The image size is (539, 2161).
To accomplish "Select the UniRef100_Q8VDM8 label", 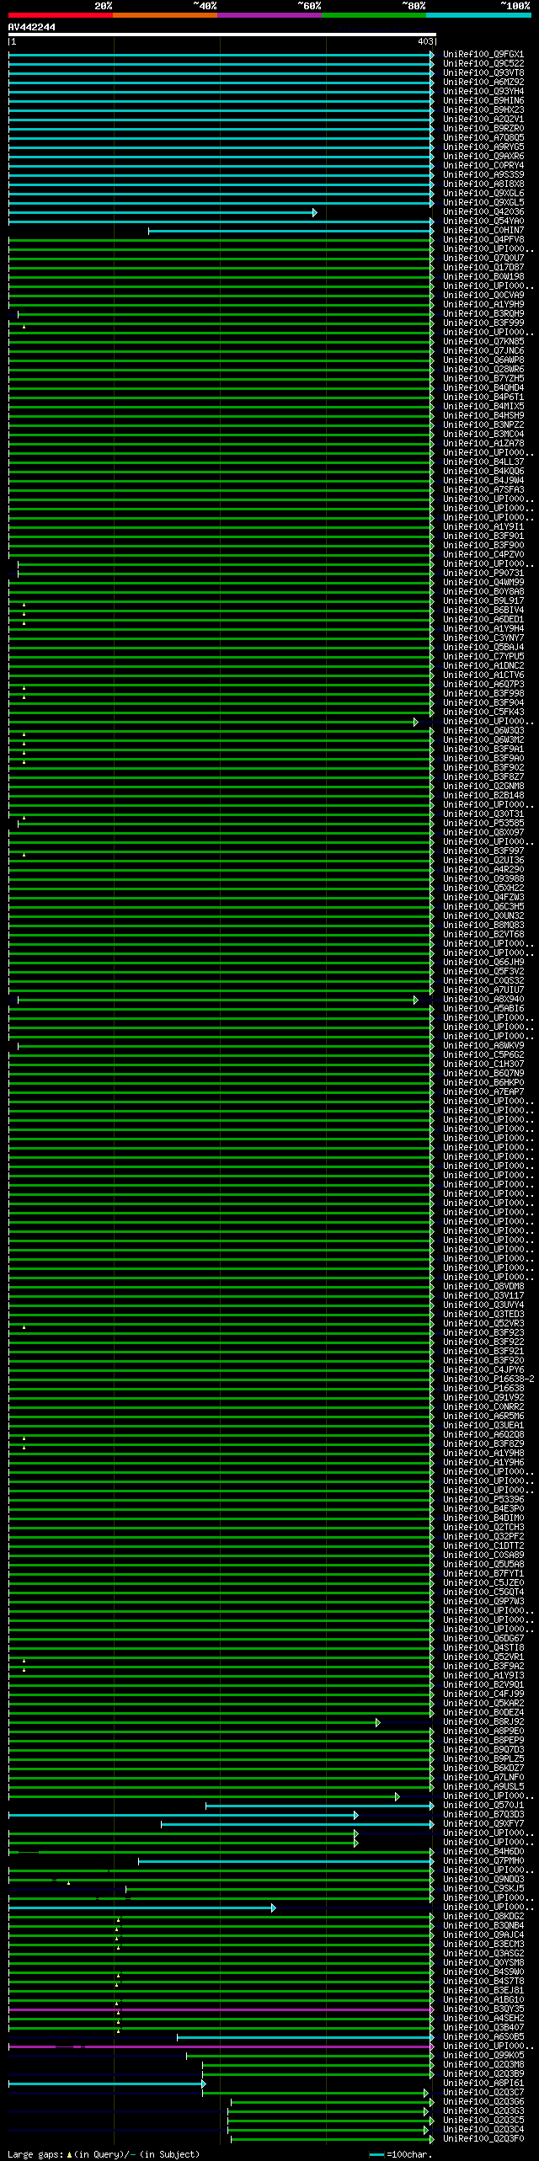I will pos(483,1287).
